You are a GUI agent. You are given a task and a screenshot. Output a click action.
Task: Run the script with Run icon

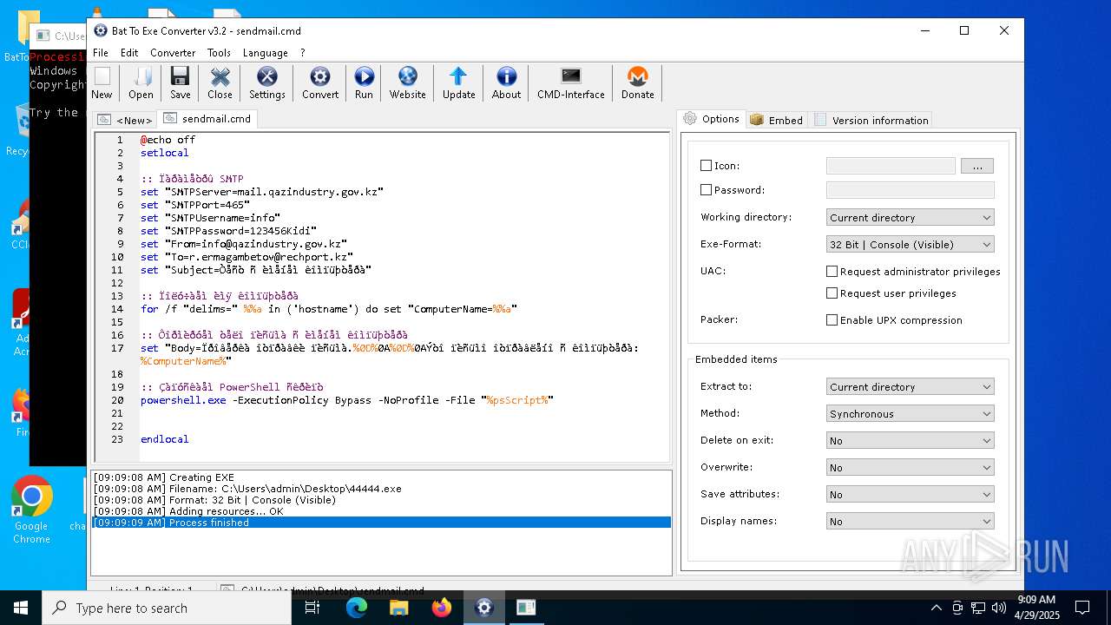pos(364,83)
